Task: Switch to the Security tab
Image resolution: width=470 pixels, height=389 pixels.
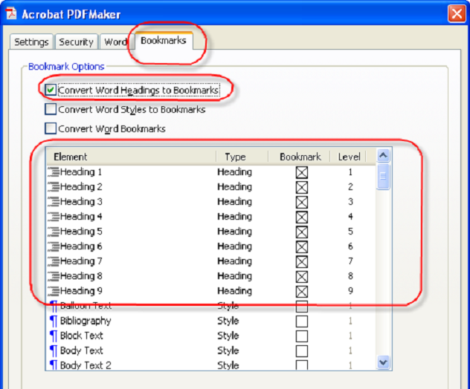Action: pos(76,42)
